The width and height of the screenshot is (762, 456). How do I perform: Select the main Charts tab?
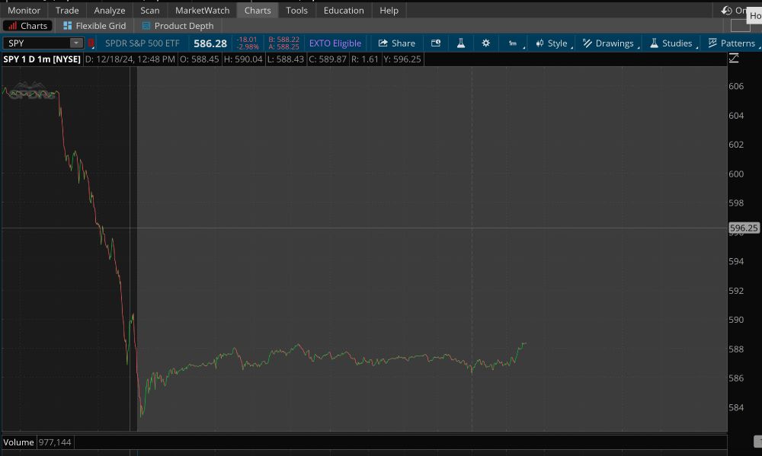[258, 10]
